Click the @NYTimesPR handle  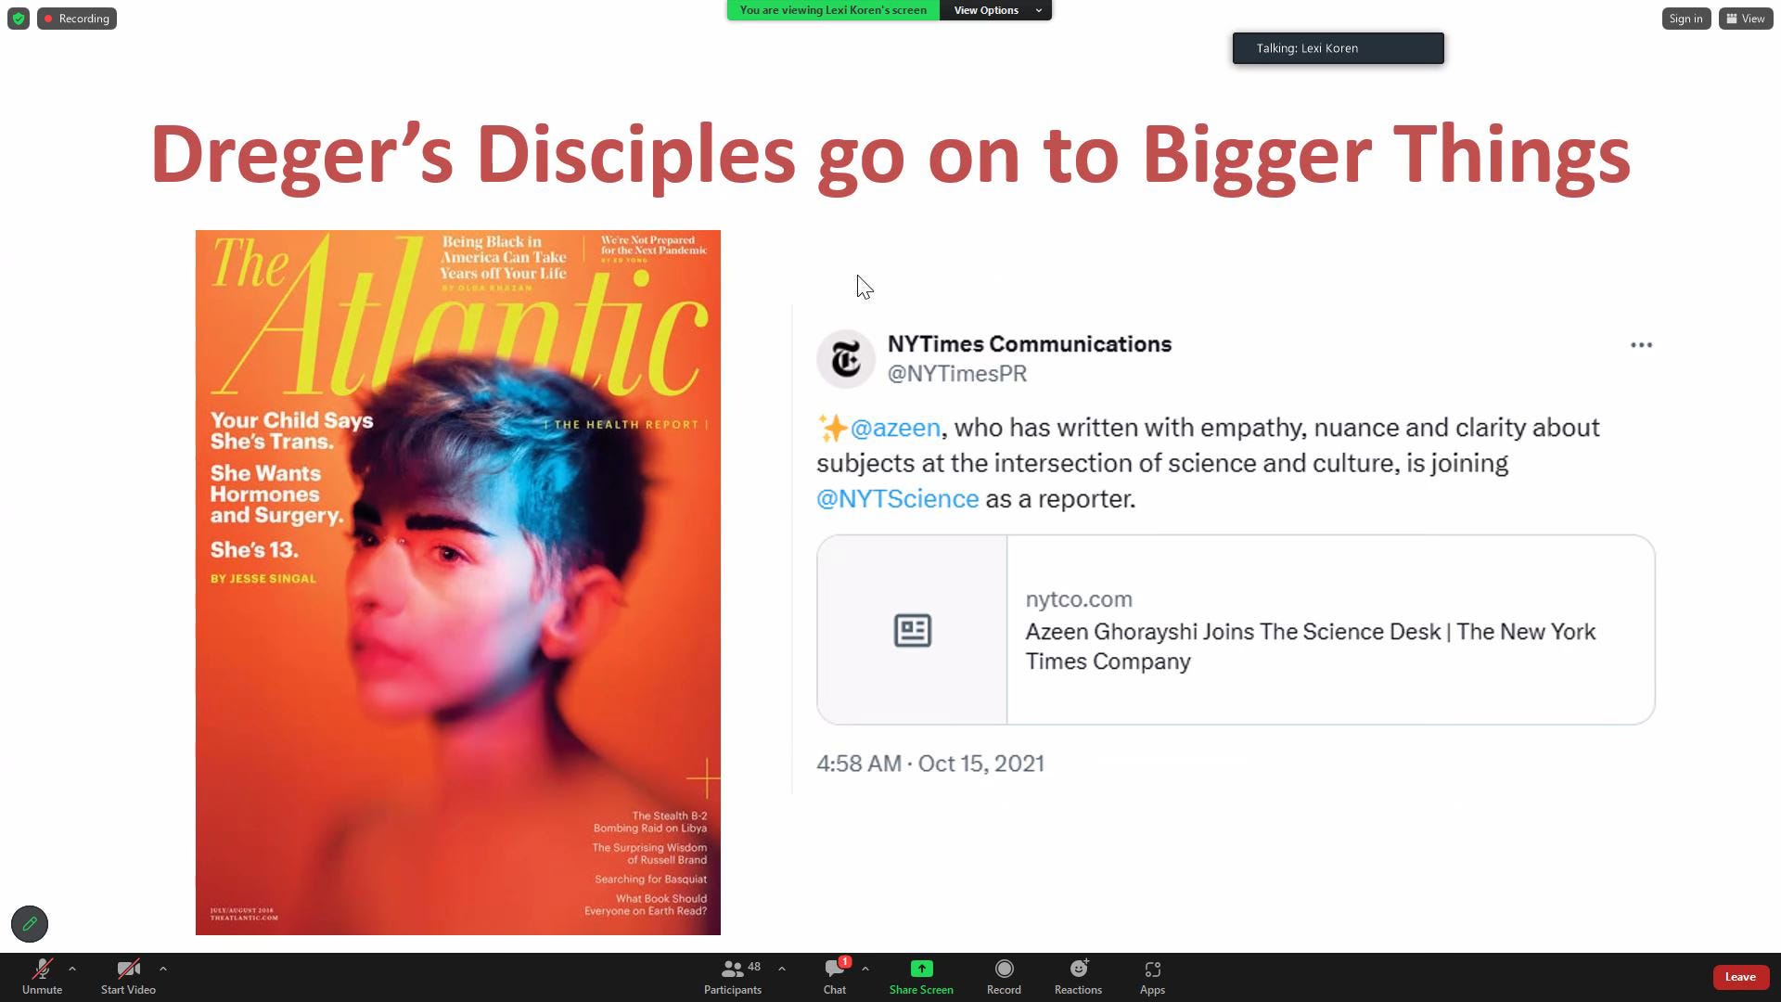(956, 374)
